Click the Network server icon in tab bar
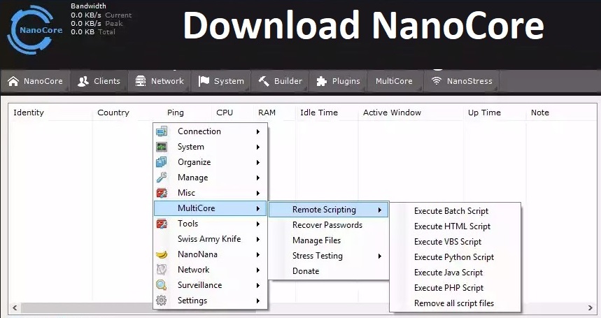Screen dimensions: 601x318 pos(141,81)
